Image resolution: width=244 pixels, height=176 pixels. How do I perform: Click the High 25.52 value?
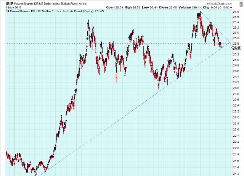point(132,8)
